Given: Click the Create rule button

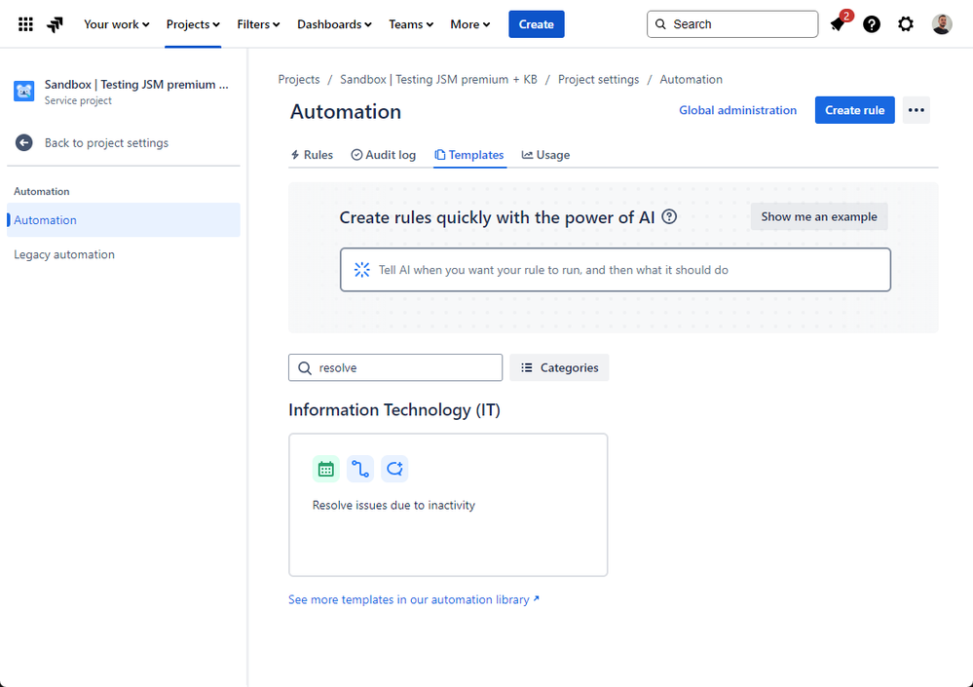Looking at the screenshot, I should pyautogui.click(x=854, y=110).
